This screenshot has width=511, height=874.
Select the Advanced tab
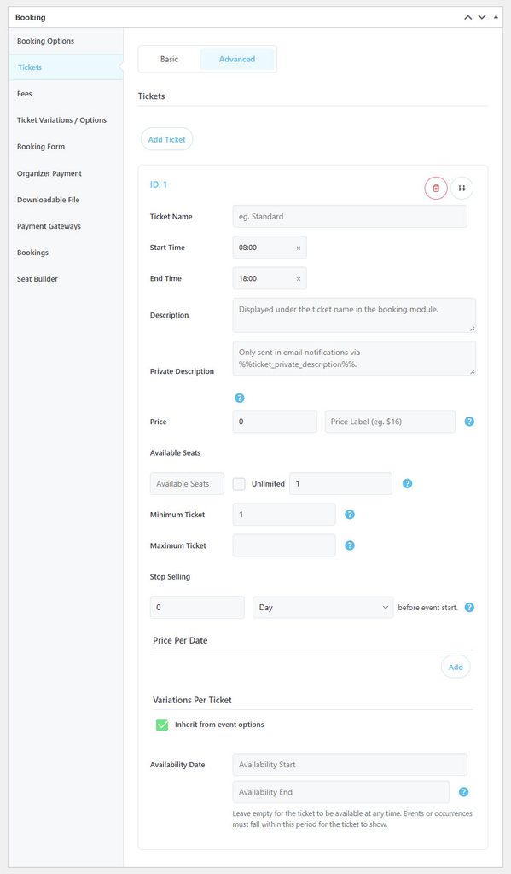click(237, 59)
